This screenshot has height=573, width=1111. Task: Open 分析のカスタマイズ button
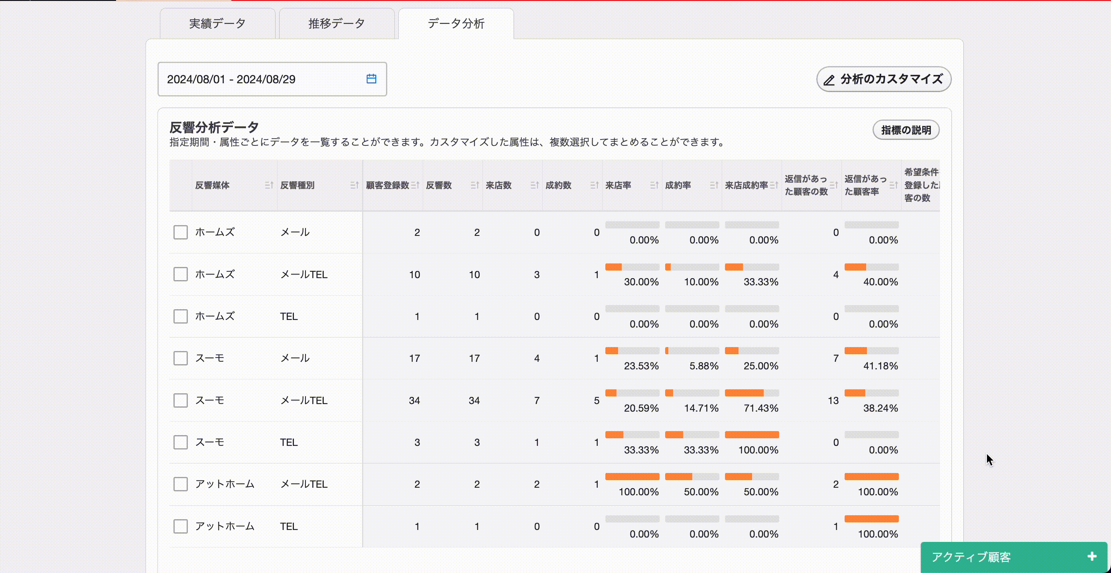(x=884, y=79)
